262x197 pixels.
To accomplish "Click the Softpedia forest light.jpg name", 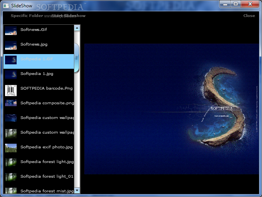I will click(x=47, y=162).
